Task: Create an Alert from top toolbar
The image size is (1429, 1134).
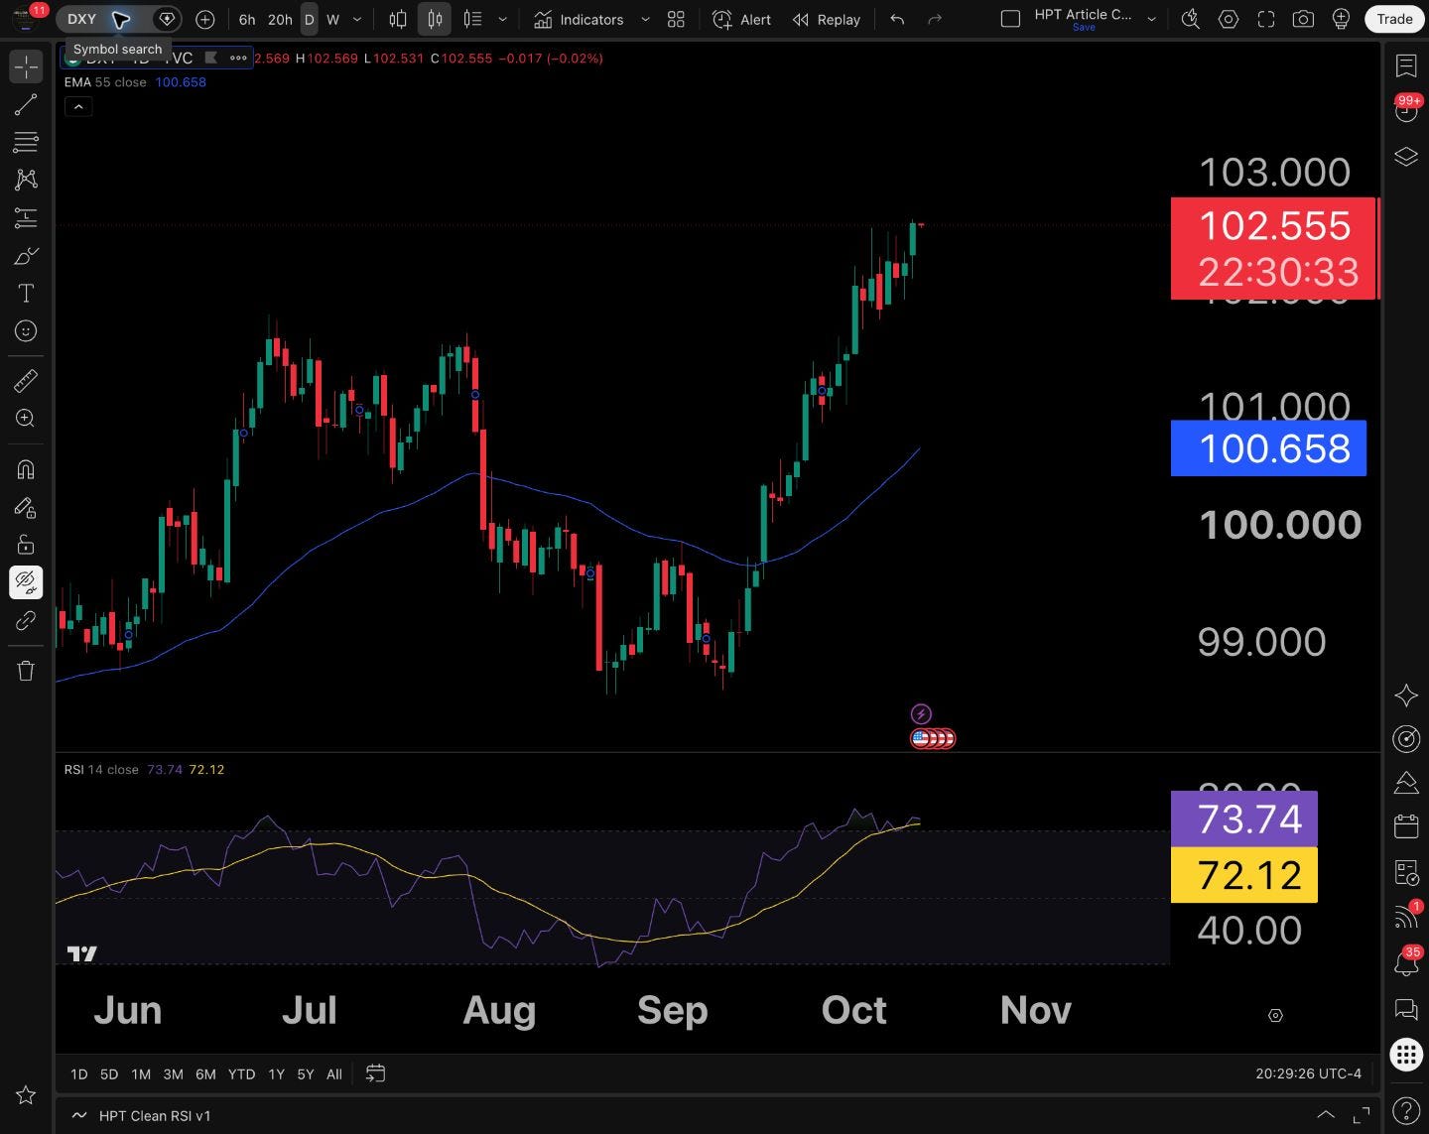Action: pyautogui.click(x=742, y=19)
